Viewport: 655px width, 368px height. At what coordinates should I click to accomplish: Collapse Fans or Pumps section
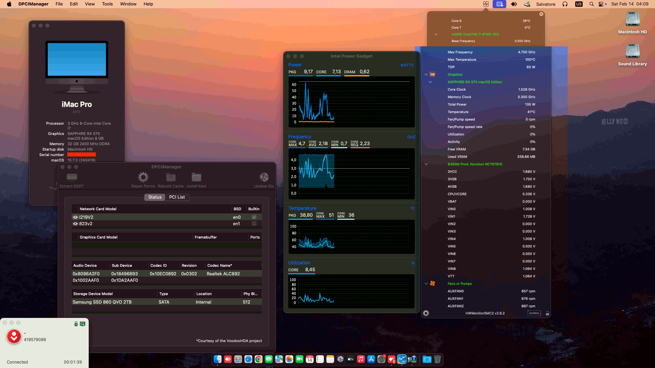[x=426, y=283]
